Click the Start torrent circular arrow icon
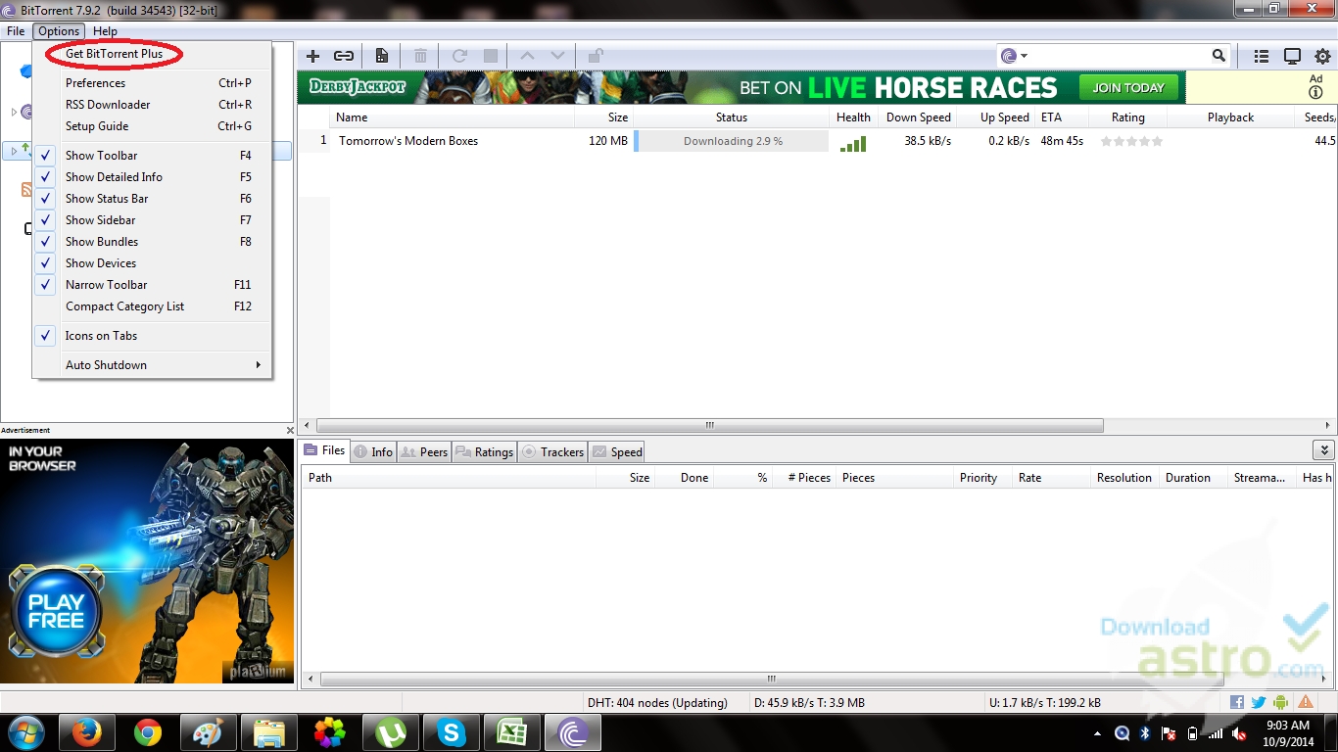1338x752 pixels. [459, 56]
